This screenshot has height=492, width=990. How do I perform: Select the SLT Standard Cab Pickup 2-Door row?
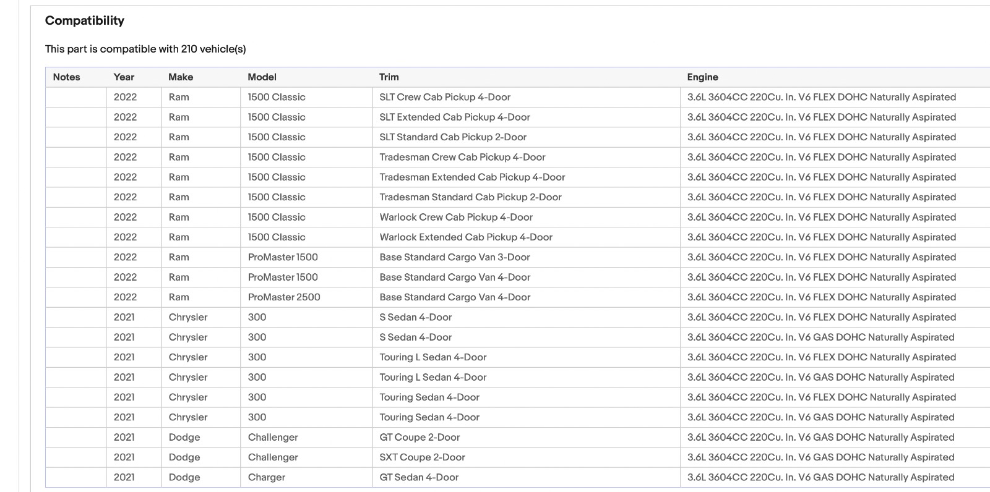point(517,137)
